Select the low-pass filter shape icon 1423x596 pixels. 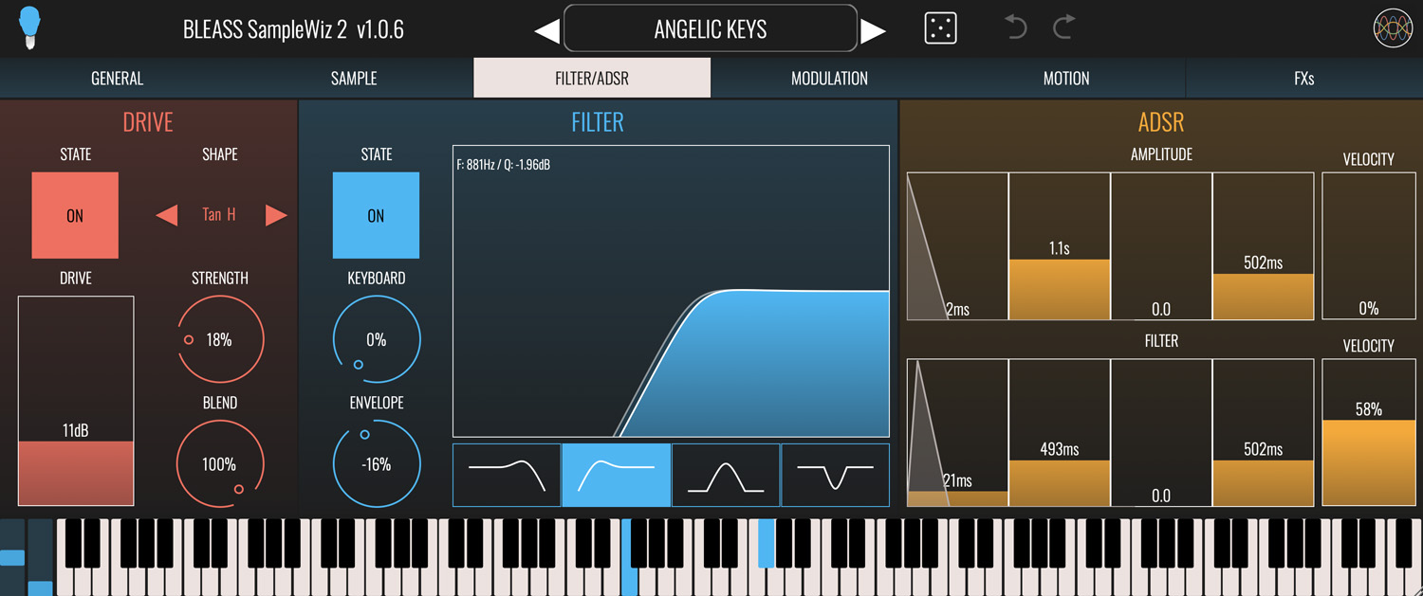(508, 475)
